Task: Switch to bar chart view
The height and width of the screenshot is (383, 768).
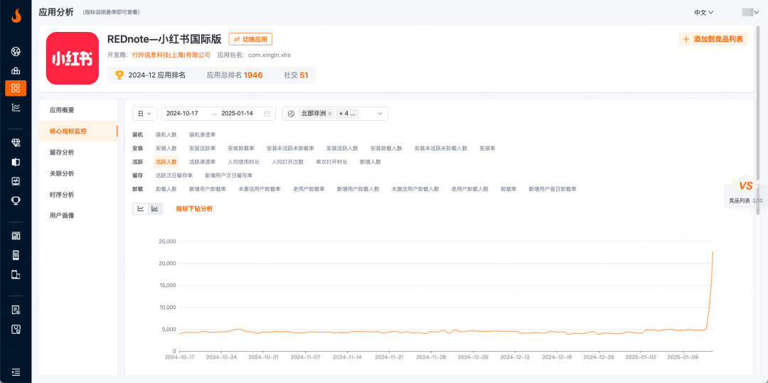Action: (155, 209)
